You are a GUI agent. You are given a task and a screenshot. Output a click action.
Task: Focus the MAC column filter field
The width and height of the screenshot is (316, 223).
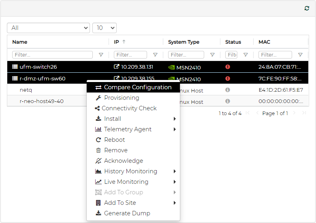pyautogui.click(x=275, y=55)
